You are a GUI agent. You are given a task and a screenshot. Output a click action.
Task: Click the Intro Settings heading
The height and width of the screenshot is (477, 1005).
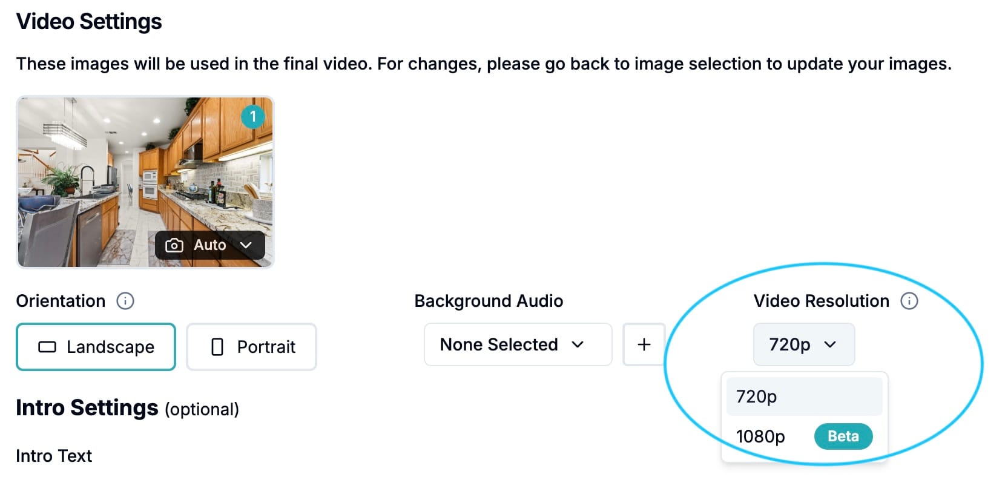(x=87, y=407)
